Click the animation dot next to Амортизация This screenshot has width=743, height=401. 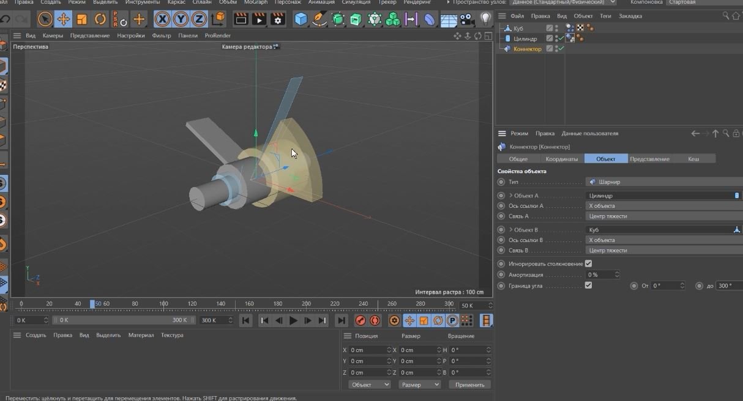coord(501,275)
